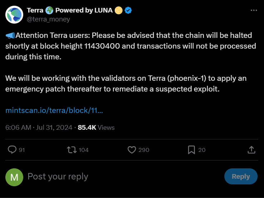Click the speech bubble comment icon
Screen dimensions: 264x198
[x=12, y=150]
